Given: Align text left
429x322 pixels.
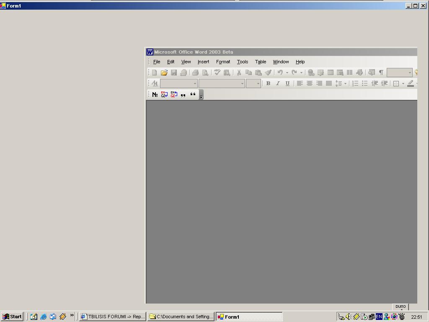Looking at the screenshot, I should pos(300,83).
